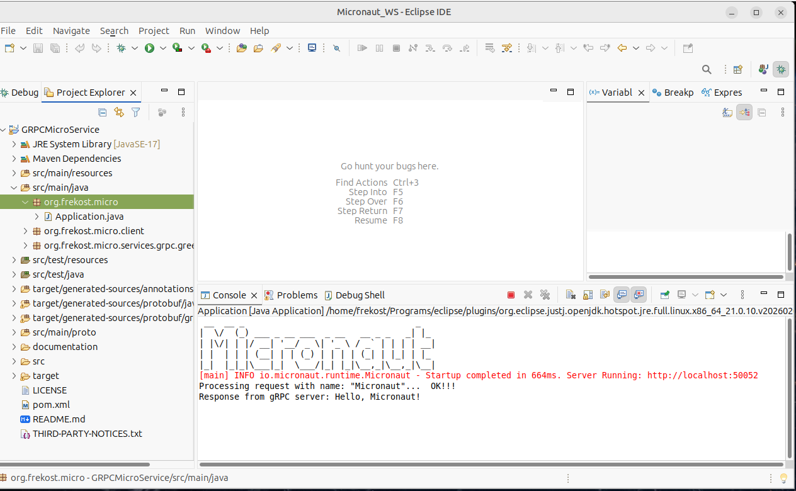
Task: Run the application with green play icon
Action: (x=150, y=48)
